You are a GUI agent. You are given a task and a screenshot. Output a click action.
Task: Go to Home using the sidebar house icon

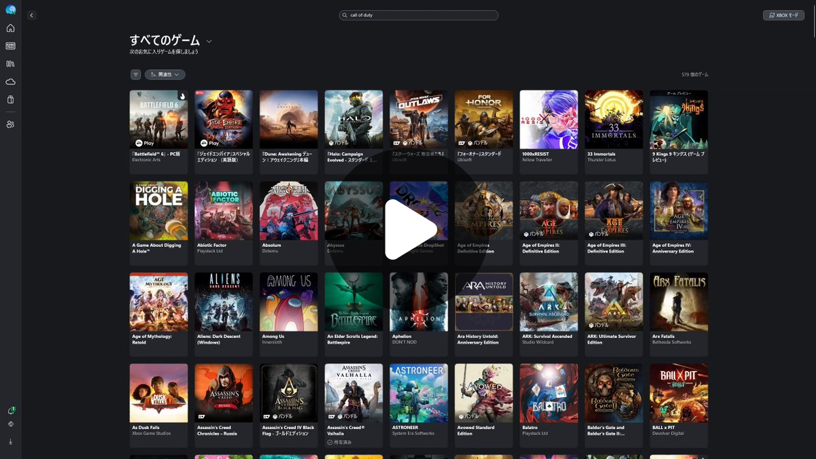(10, 28)
